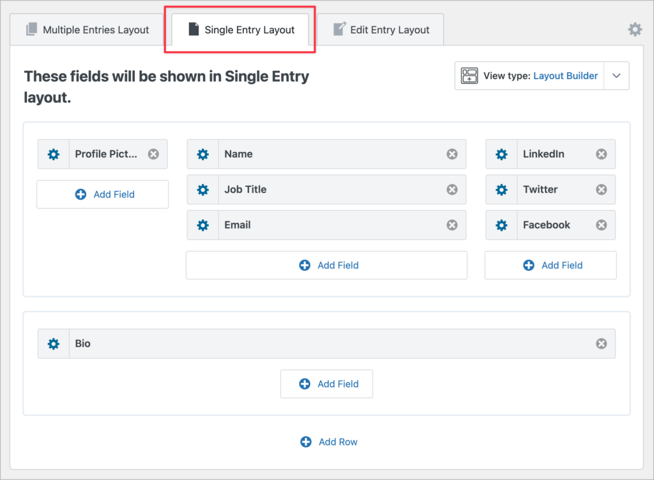Click the Twitter field gear icon

click(x=502, y=190)
